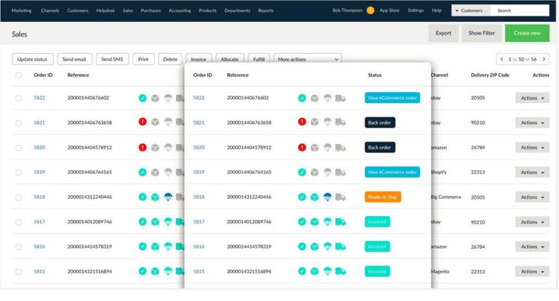The height and width of the screenshot is (301, 559).
Task: Click the Back order badge for order 5821
Action: pyautogui.click(x=380, y=122)
